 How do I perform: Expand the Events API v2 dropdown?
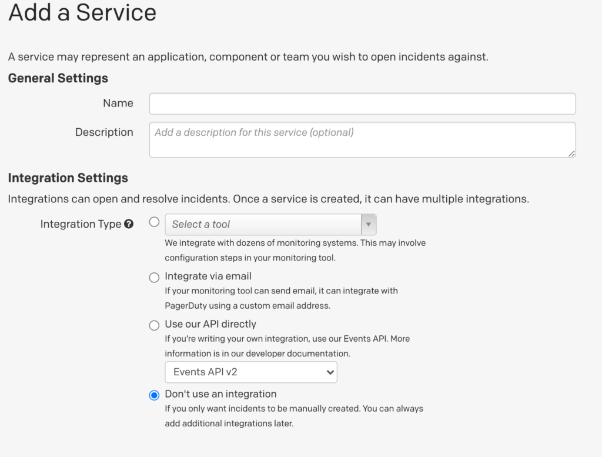251,372
